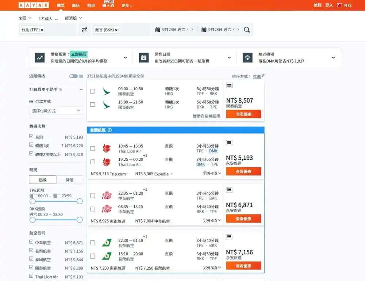Click the BKK起飛 slider right handle
This screenshot has height=281, width=365.
click(80, 220)
